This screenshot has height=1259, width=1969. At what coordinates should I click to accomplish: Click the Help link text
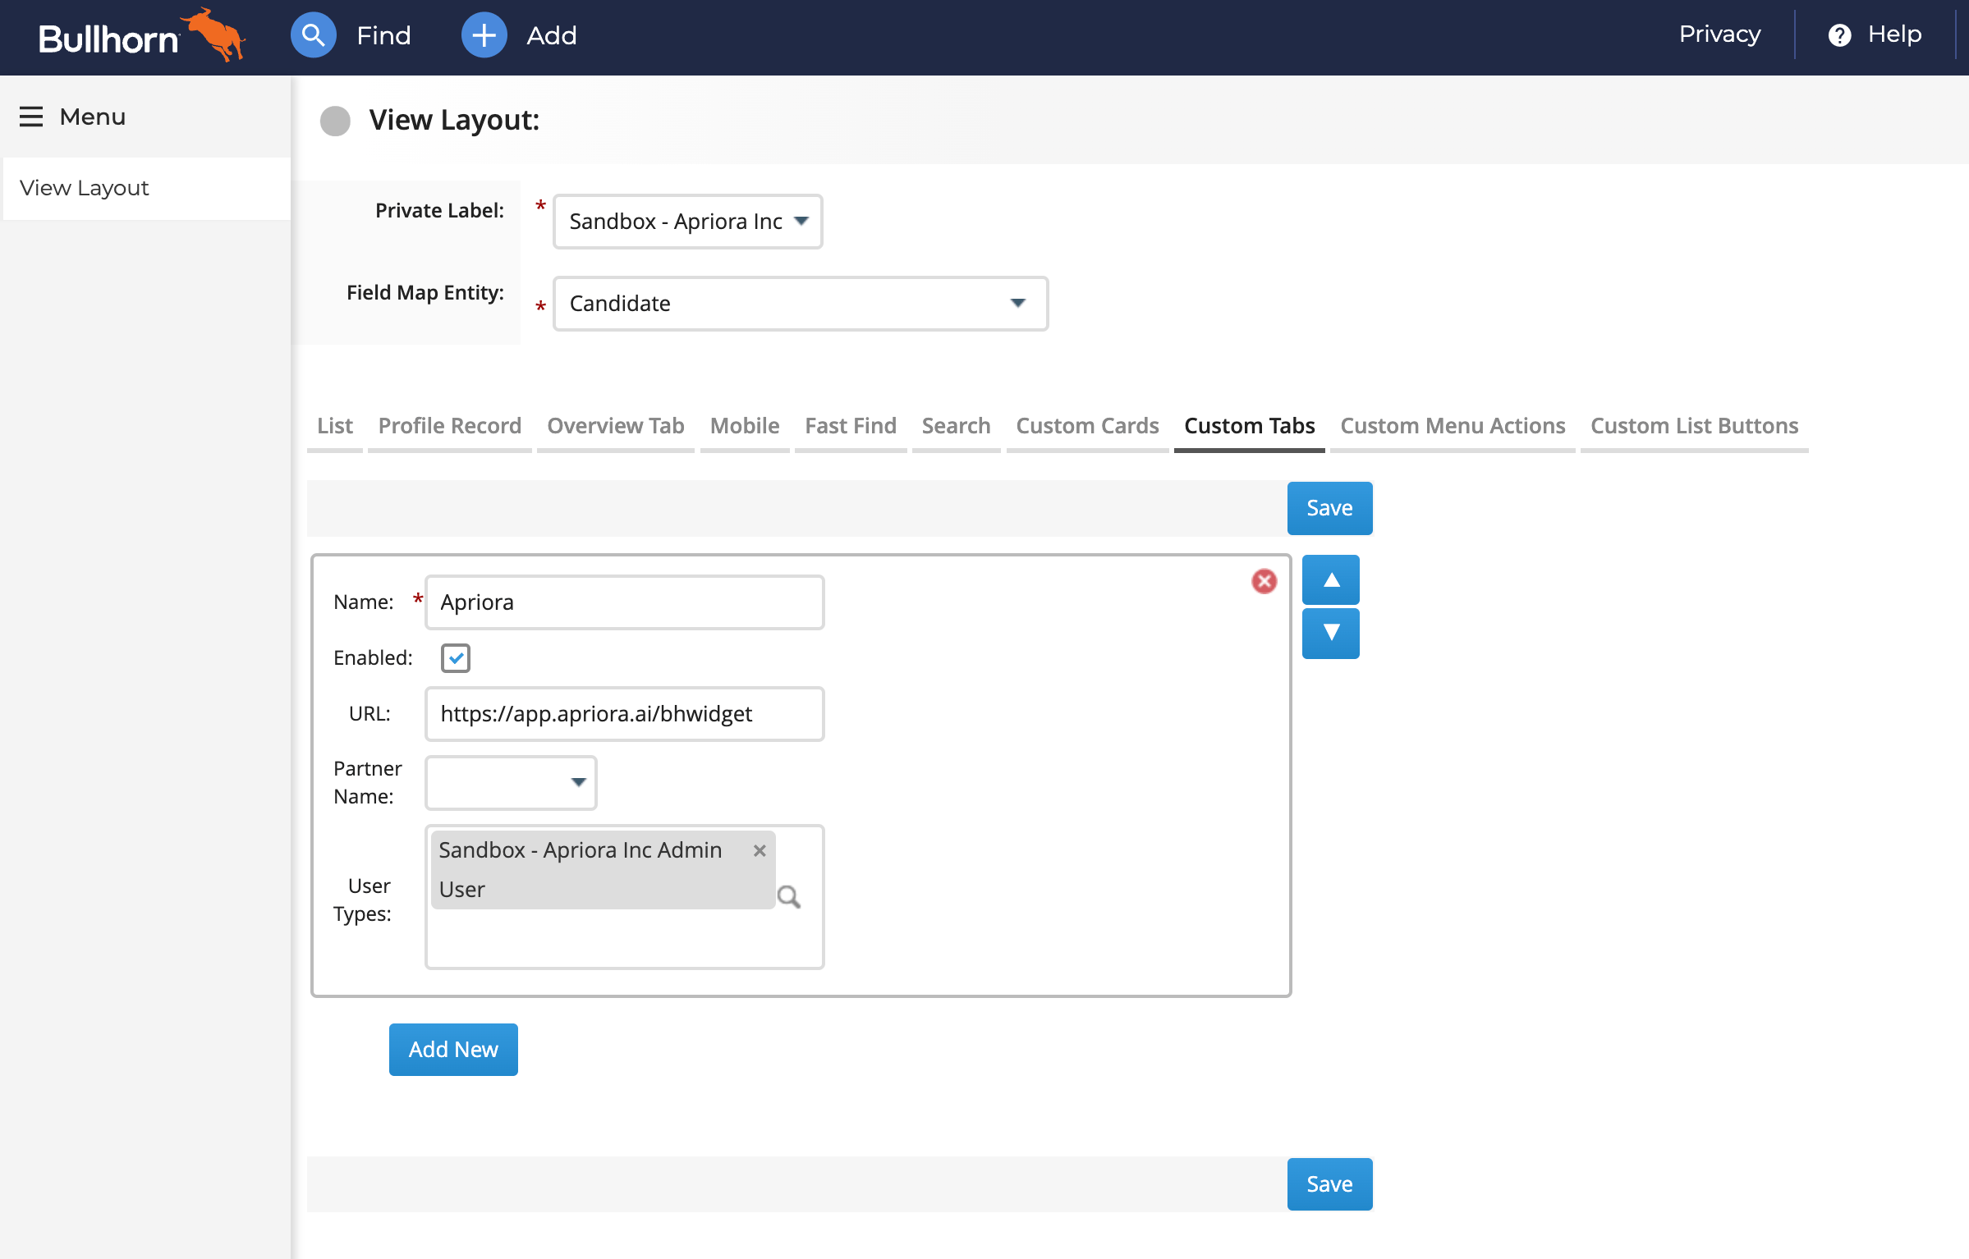[1894, 34]
